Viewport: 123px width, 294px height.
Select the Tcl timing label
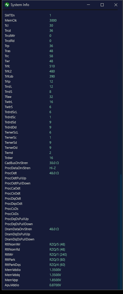7,25
